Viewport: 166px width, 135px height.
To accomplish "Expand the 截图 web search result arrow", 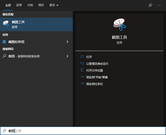I will pyautogui.click(x=67, y=56).
